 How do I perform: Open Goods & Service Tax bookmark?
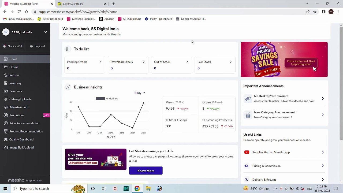click(191, 19)
